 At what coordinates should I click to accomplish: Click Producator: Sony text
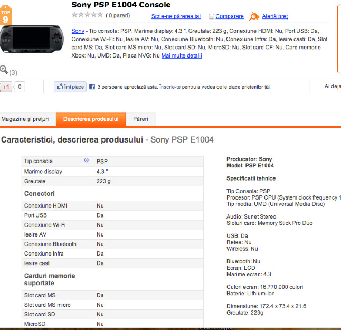pos(249,159)
